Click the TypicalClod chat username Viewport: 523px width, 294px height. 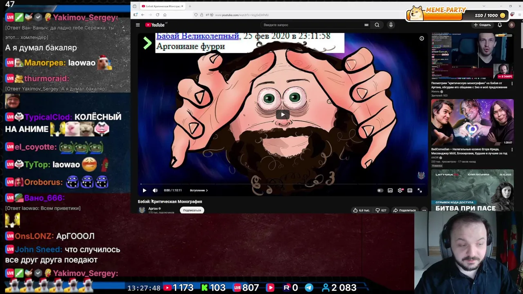[48, 117]
